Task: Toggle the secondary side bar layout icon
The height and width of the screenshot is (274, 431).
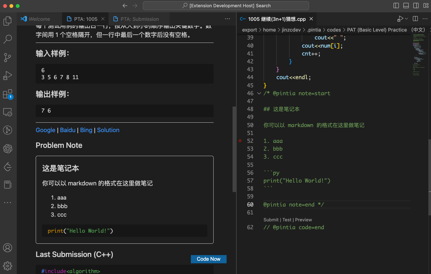Action: tap(416, 6)
